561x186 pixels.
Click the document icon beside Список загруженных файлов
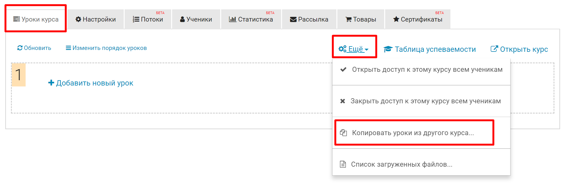click(x=343, y=164)
